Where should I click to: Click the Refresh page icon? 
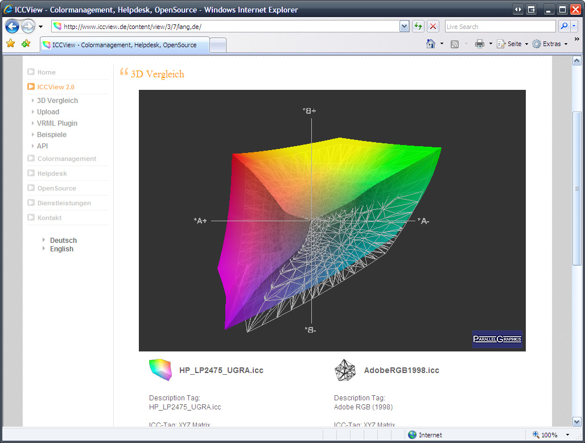coord(418,26)
